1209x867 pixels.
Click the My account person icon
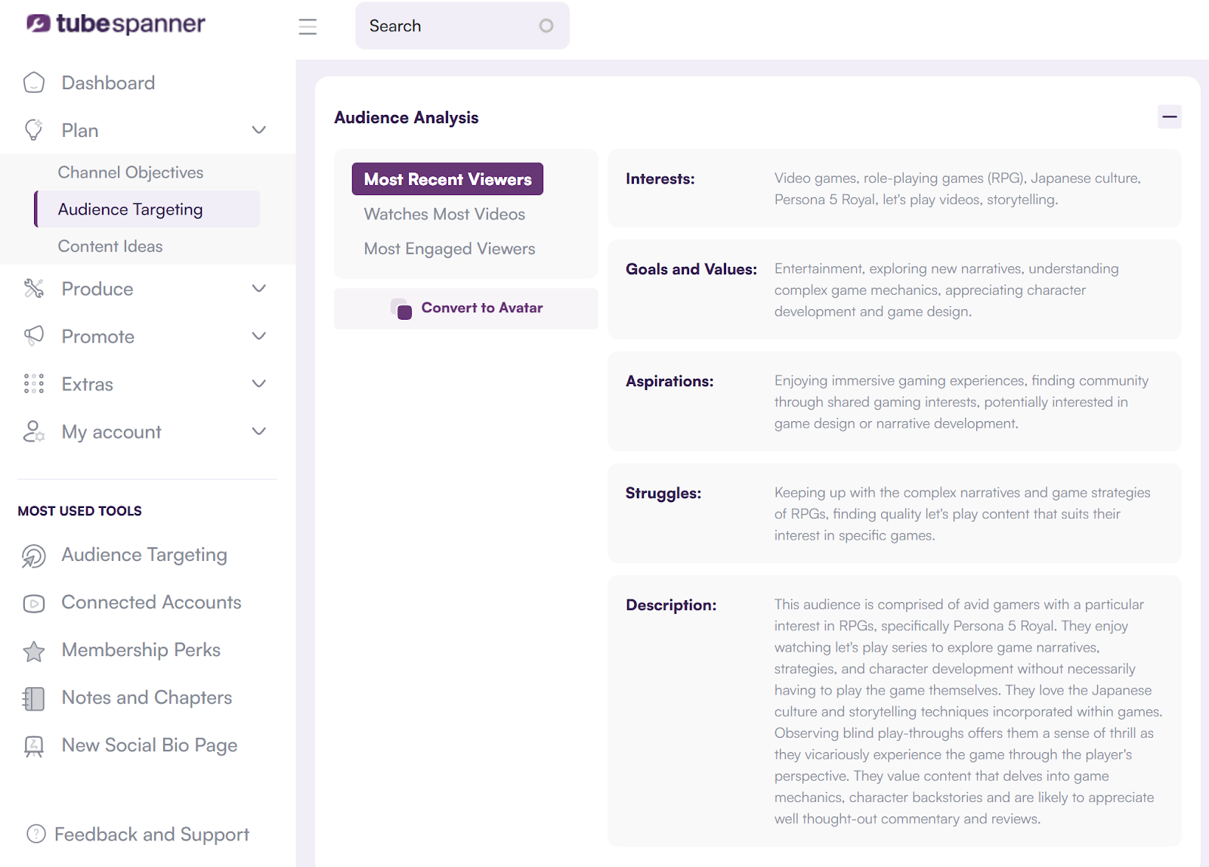click(34, 431)
